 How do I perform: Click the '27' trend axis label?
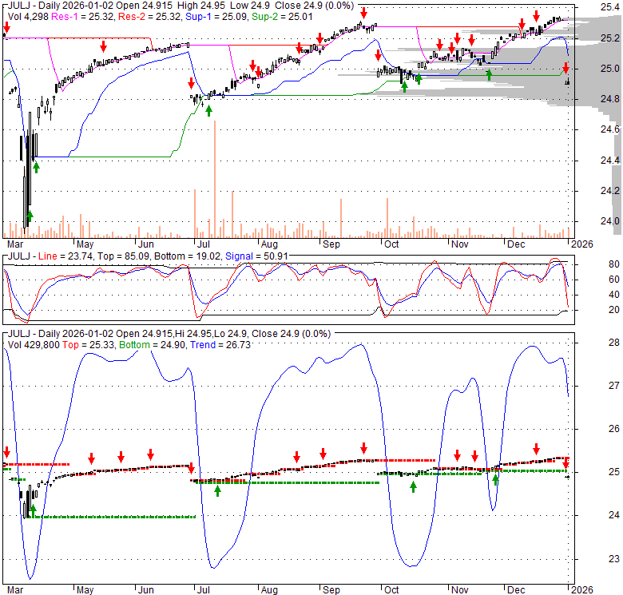tap(614, 386)
